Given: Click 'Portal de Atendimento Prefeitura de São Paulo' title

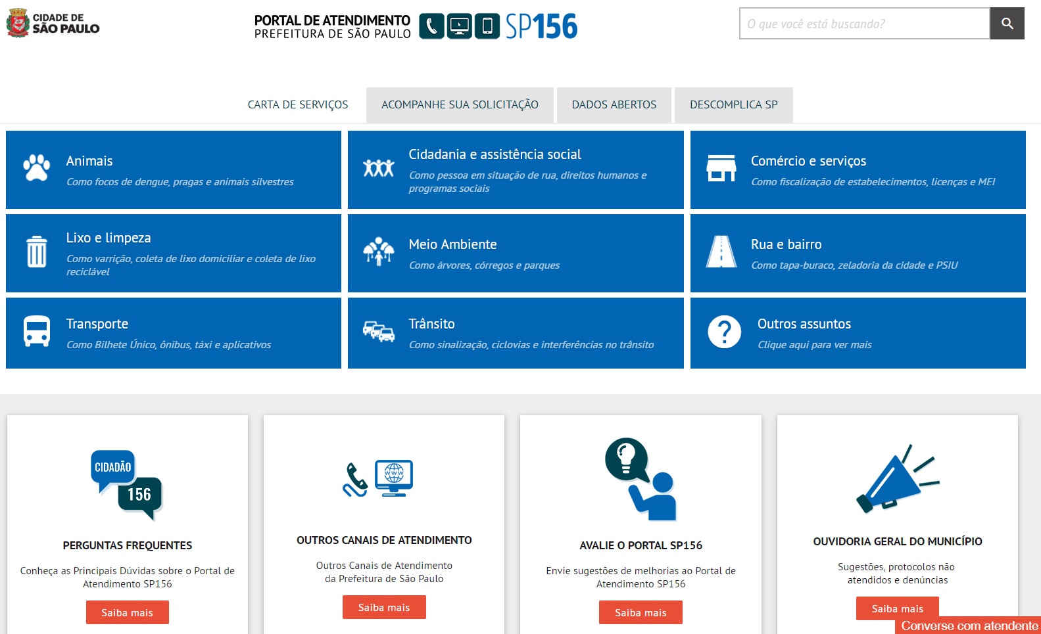Looking at the screenshot, I should tap(332, 27).
